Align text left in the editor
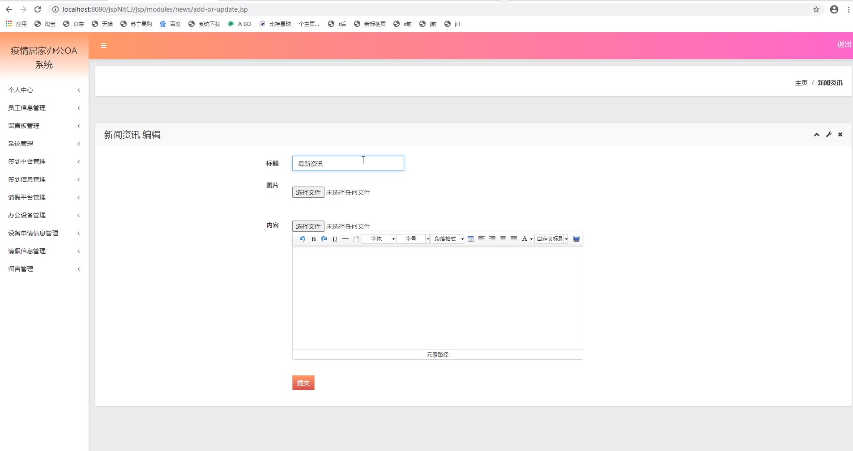The height and width of the screenshot is (451, 853). (x=482, y=239)
